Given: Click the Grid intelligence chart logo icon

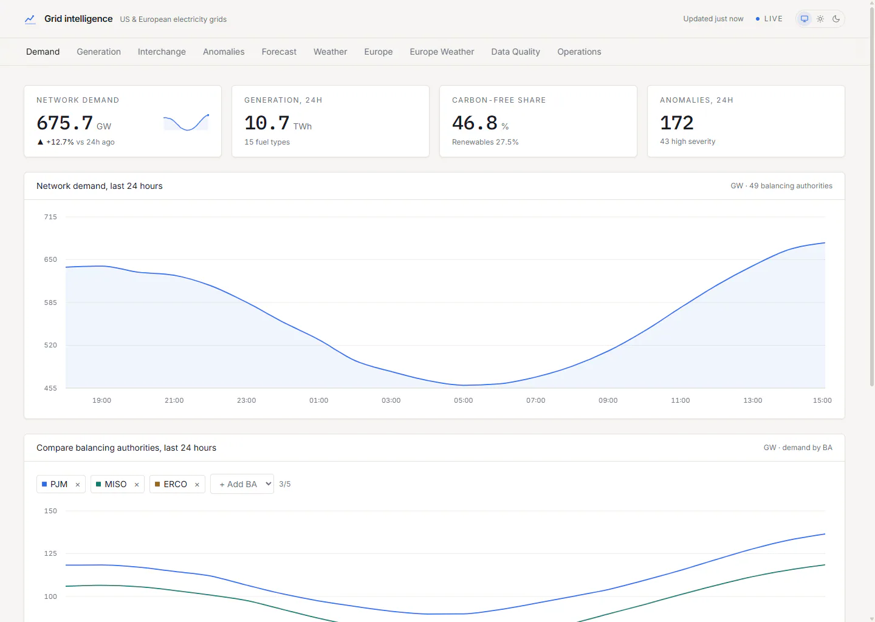Looking at the screenshot, I should click(x=30, y=19).
